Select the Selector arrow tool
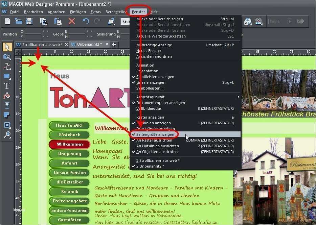The image size is (316, 225). (x=7, y=47)
